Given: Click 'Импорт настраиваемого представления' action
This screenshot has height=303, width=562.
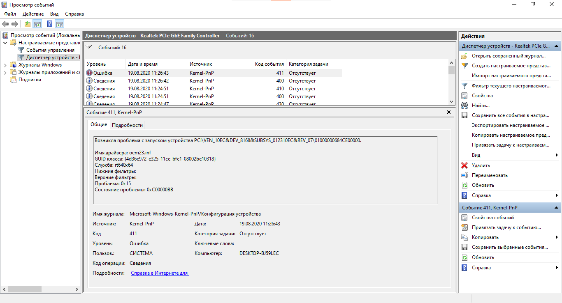Looking at the screenshot, I should coord(511,76).
